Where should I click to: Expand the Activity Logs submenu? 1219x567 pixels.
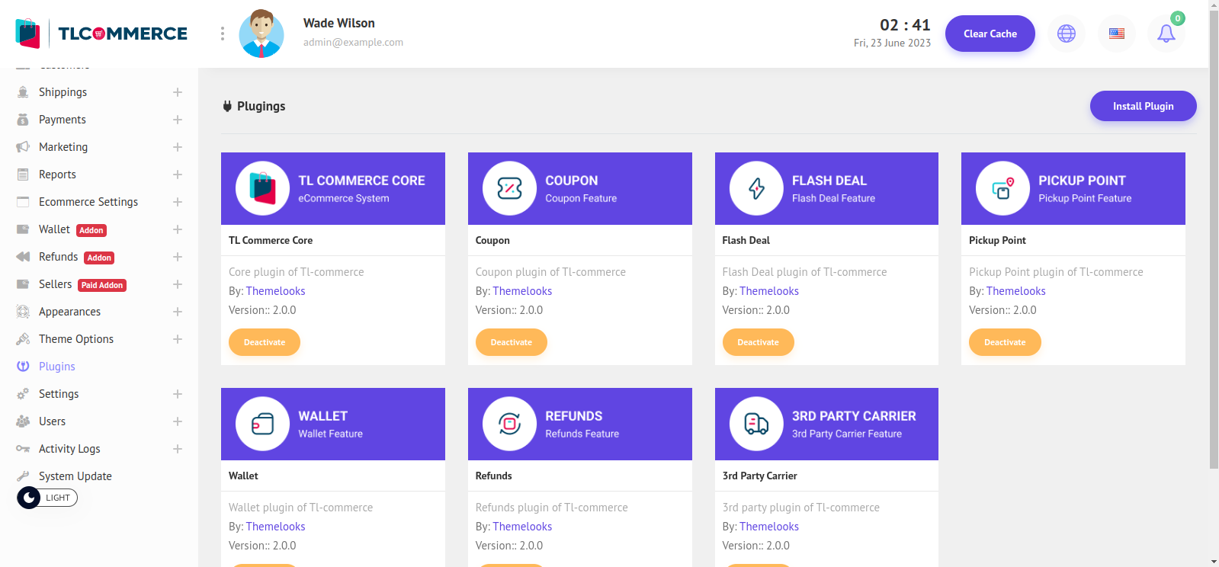coord(177,449)
